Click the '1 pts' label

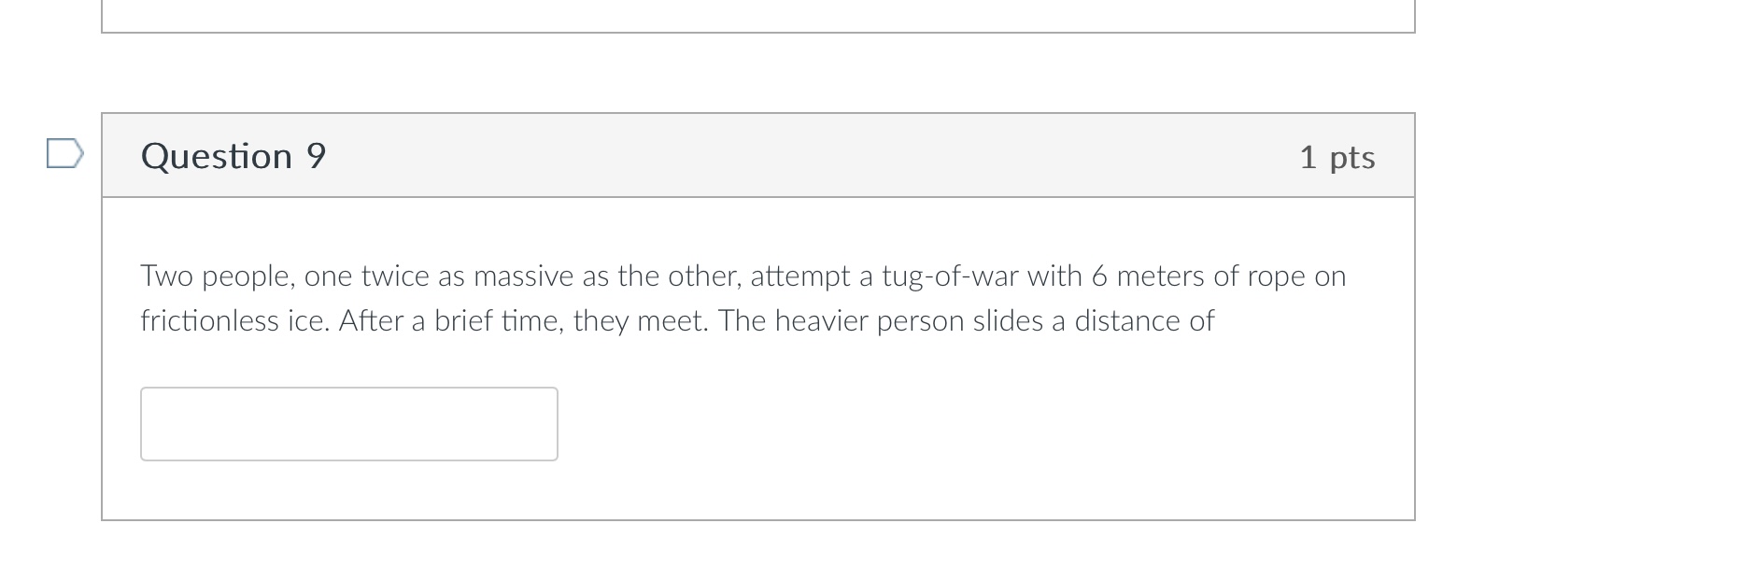(x=1337, y=156)
